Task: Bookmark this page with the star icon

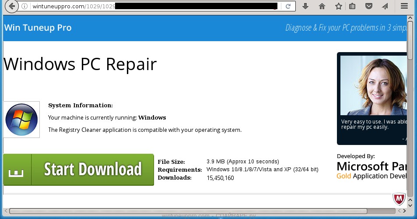Action: point(338,7)
